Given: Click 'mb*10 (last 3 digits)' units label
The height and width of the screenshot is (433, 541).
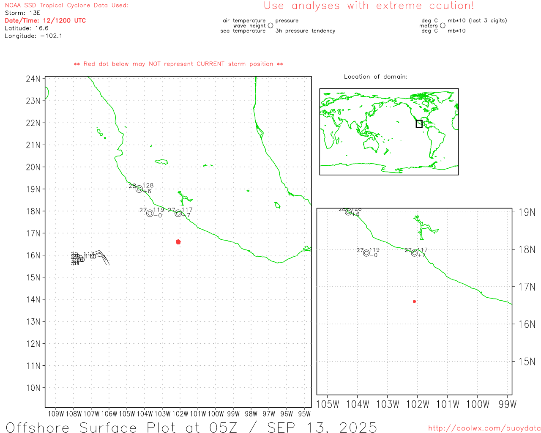Looking at the screenshot, I should tap(477, 21).
